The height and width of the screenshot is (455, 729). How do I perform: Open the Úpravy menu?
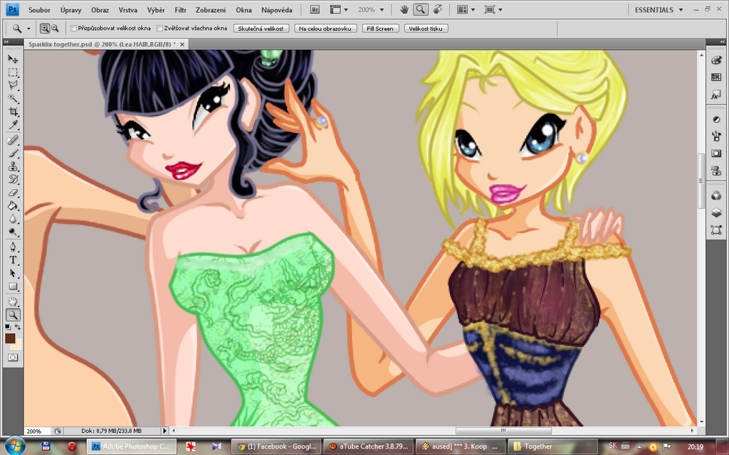click(70, 10)
